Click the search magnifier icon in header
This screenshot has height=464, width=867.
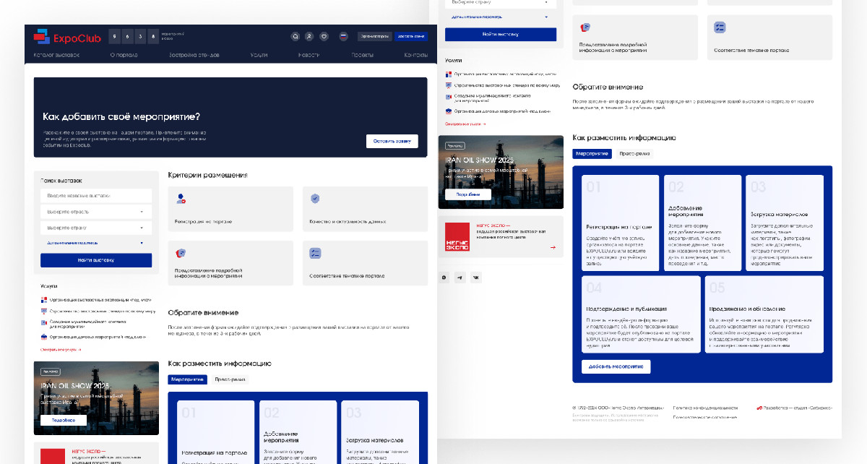(x=295, y=36)
